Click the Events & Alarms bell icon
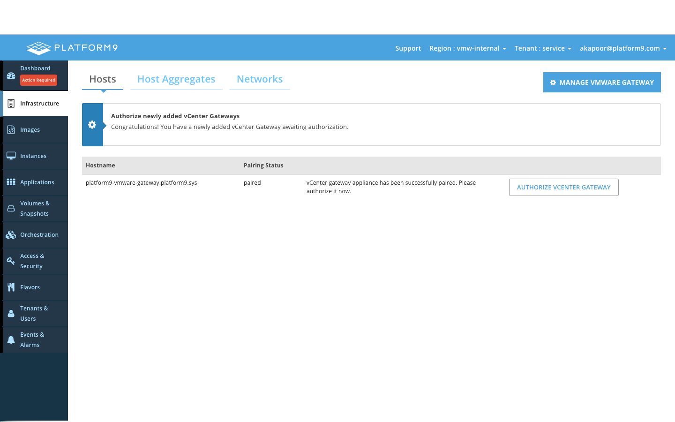This screenshot has width=675, height=422. click(11, 340)
